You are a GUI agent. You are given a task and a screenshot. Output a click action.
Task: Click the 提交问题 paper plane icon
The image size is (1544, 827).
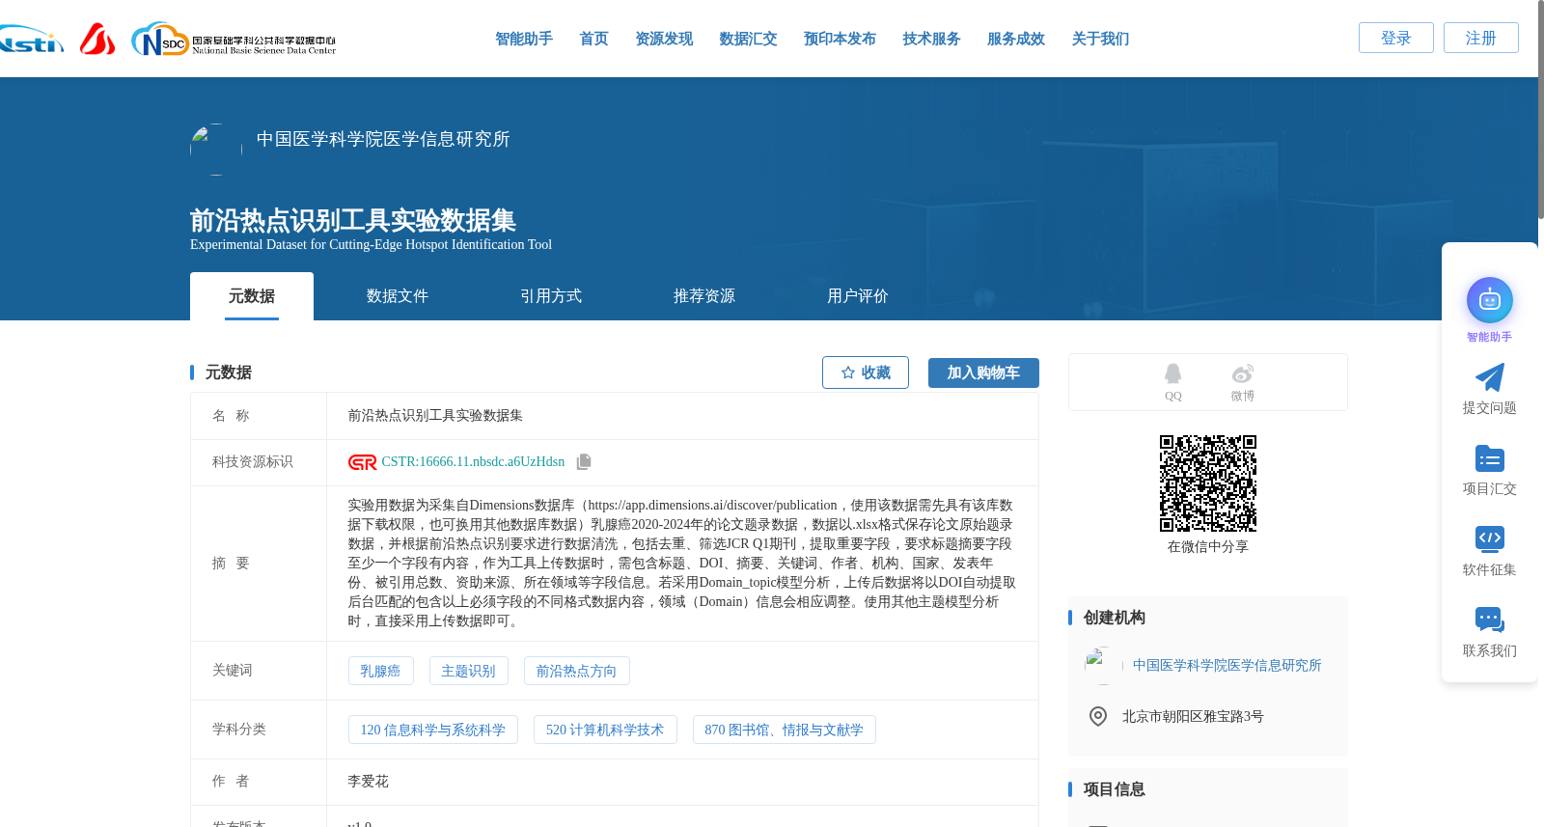click(x=1490, y=377)
